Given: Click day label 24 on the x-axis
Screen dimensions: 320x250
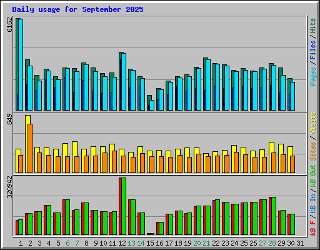Looking at the screenshot, I should [x=234, y=243].
